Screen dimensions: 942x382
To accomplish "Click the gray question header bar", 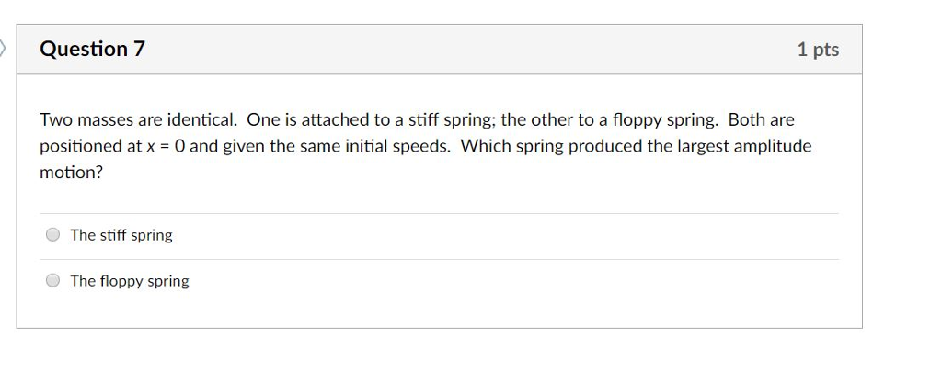I will point(460,49).
